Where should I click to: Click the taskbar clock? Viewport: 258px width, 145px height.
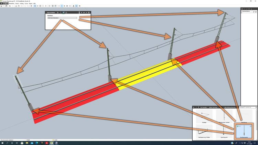[x=249, y=143]
